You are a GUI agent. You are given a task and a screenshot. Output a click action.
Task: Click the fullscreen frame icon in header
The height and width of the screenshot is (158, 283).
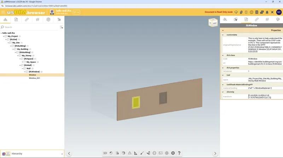tap(272, 12)
